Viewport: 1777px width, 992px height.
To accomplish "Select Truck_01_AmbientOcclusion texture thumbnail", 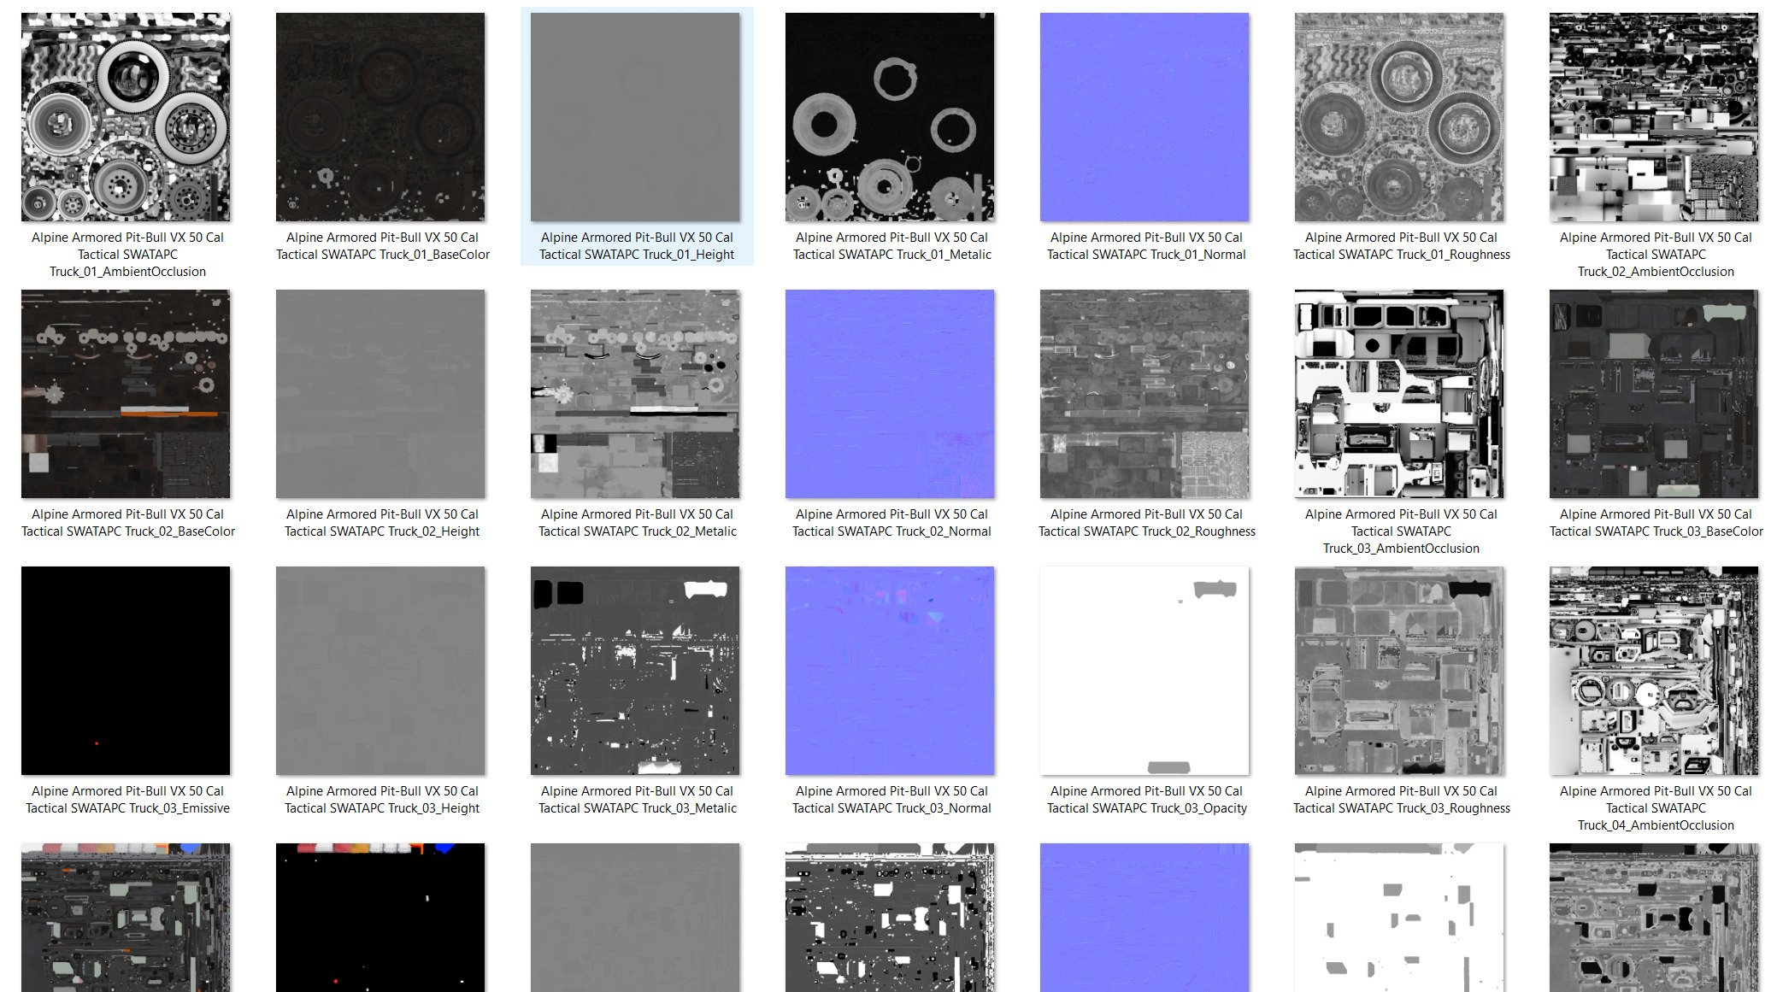I will click(x=126, y=117).
